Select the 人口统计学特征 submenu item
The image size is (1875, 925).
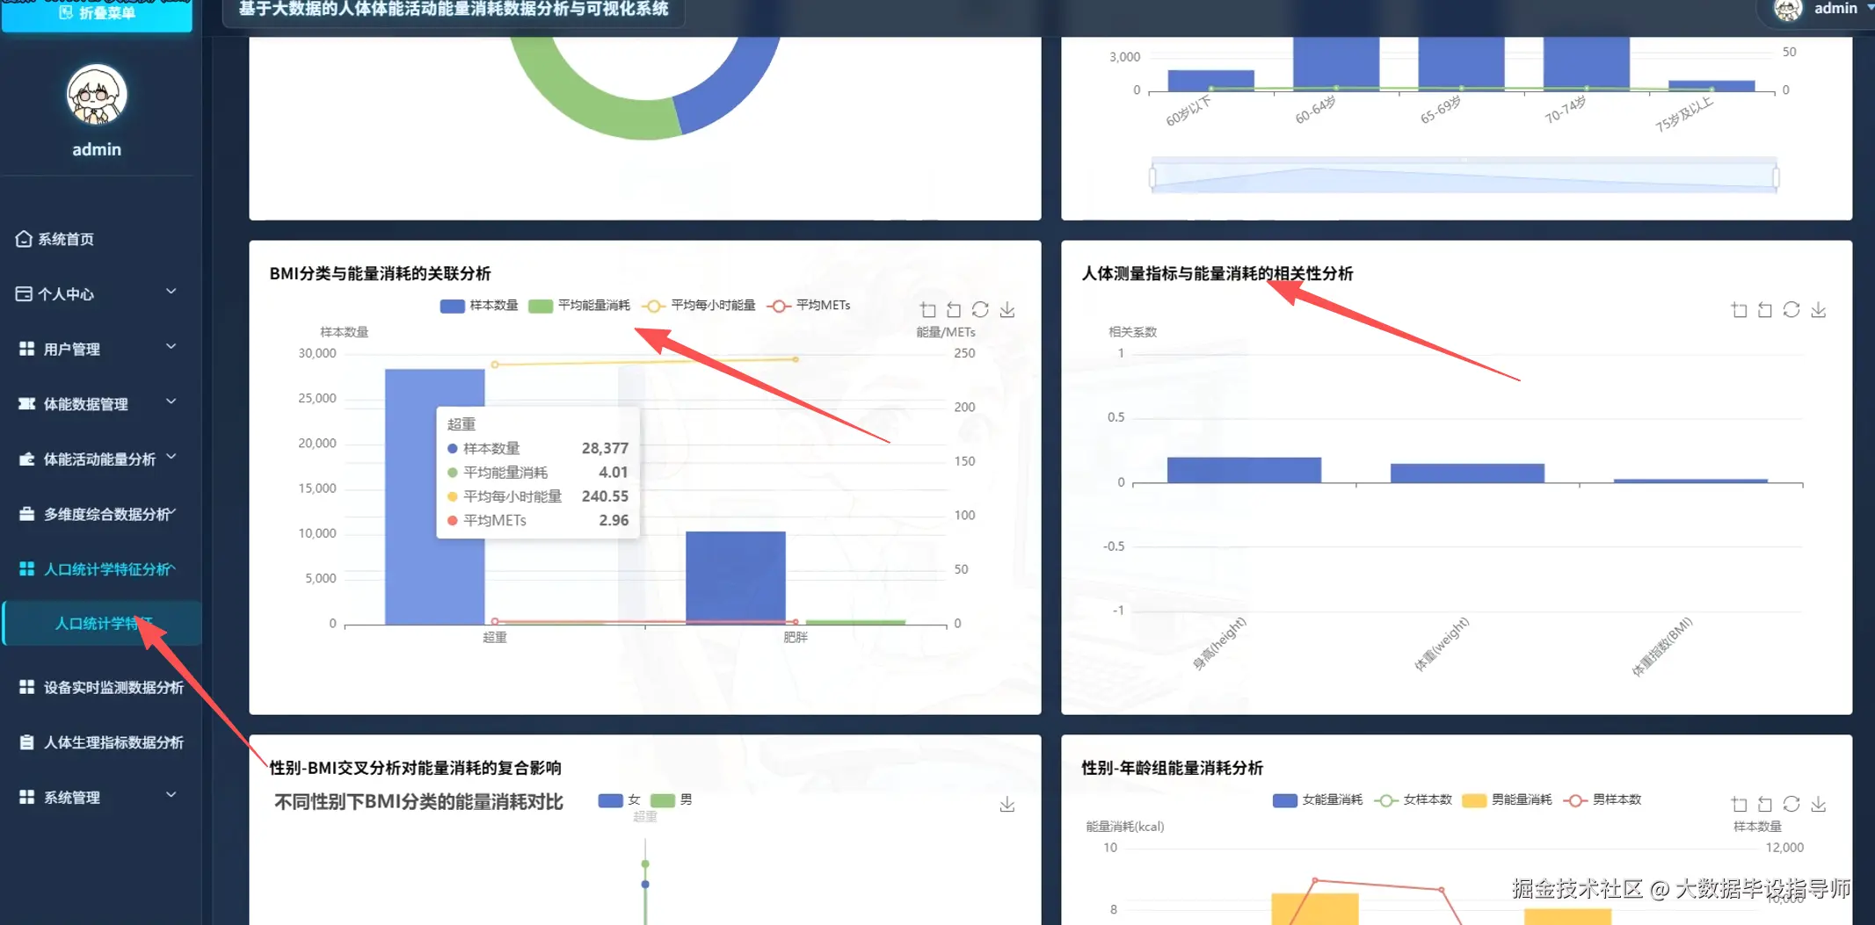coord(103,624)
